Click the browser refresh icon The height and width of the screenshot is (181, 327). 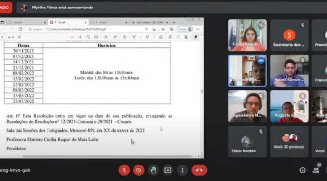[20, 29]
